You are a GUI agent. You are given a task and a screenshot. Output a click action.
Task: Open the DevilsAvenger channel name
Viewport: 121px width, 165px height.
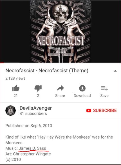(36, 108)
